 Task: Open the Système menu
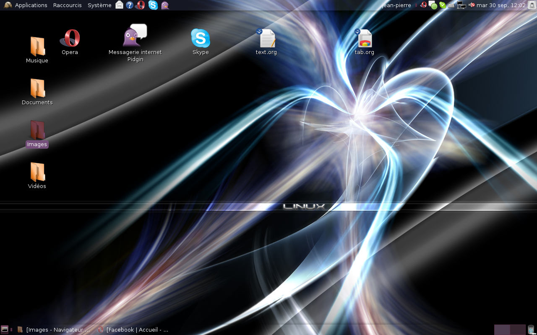pyautogui.click(x=99, y=5)
